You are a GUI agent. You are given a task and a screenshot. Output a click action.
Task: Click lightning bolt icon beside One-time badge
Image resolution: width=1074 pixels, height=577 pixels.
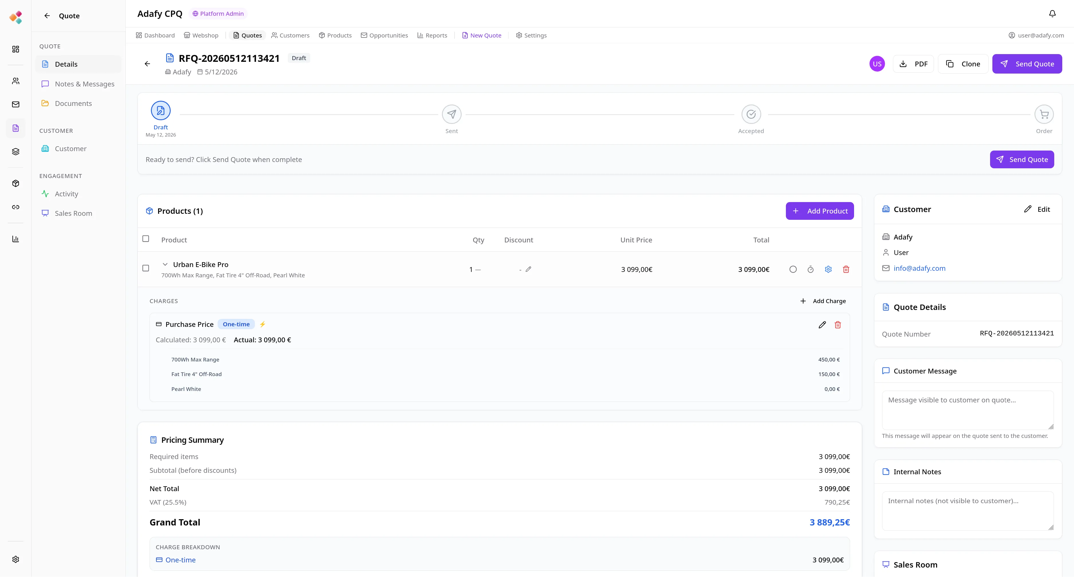(x=262, y=325)
